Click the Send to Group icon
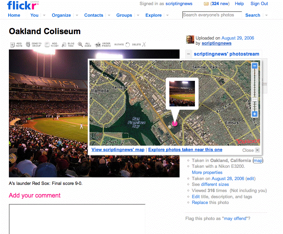Viewport: 283px width, 234px height. [28, 45]
